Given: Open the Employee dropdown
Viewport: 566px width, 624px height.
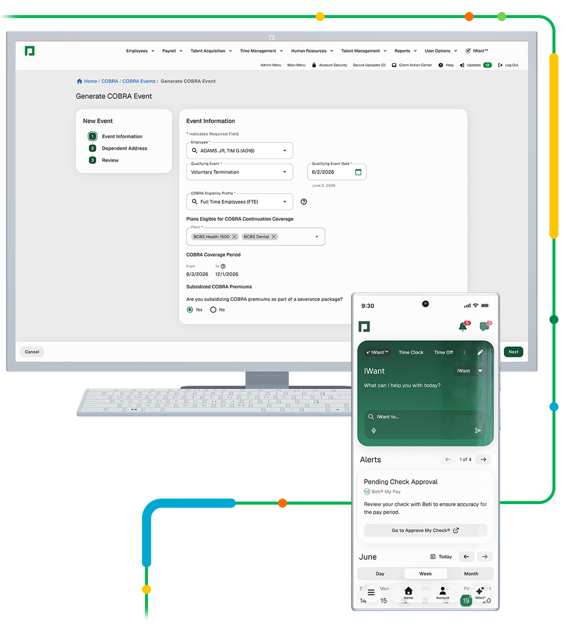Looking at the screenshot, I should pyautogui.click(x=239, y=150).
